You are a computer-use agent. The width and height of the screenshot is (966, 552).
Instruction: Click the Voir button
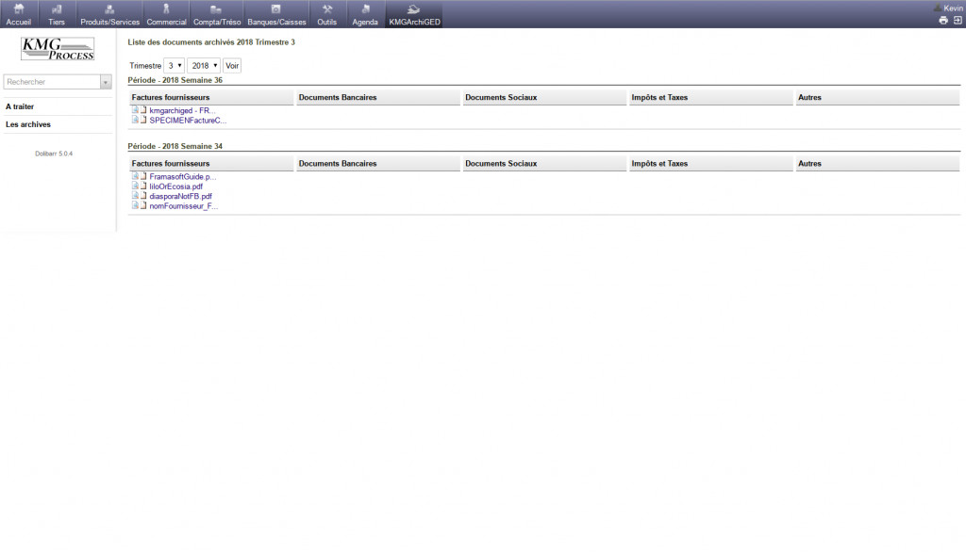[x=232, y=65]
